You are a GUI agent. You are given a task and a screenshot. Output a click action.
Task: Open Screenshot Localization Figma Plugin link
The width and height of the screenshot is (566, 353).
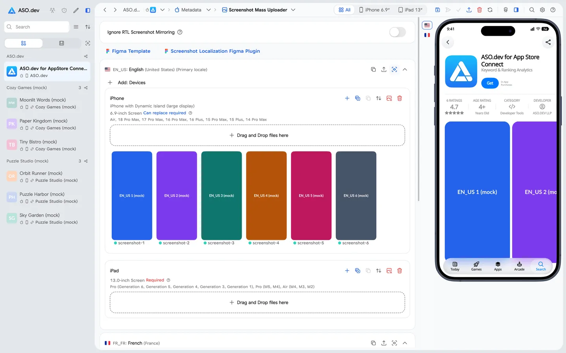coord(212,51)
